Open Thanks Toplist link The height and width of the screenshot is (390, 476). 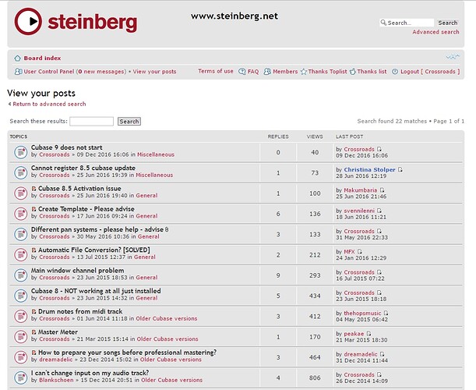327,72
